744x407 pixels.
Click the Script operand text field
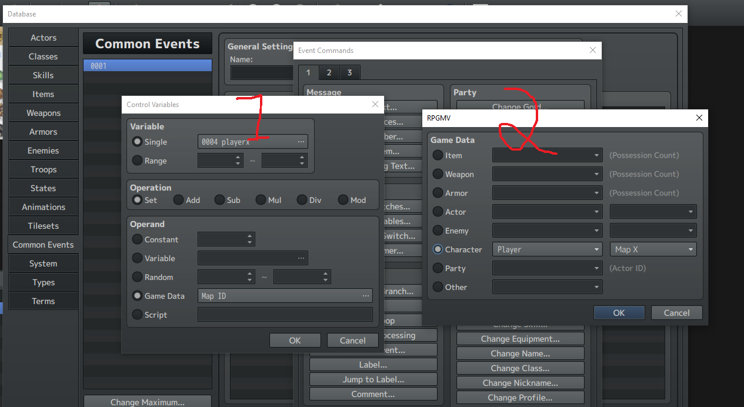coord(285,315)
